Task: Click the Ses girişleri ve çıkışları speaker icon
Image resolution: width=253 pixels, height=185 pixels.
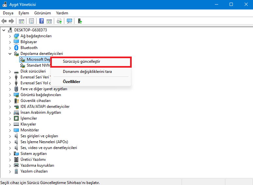Action: click(16, 136)
